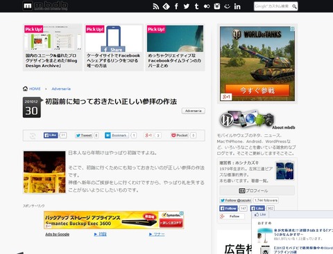Open the Ads by Google link

coord(58,234)
